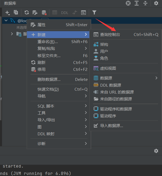
Task: Collapse the @localhost data source node
Action: (6, 21)
